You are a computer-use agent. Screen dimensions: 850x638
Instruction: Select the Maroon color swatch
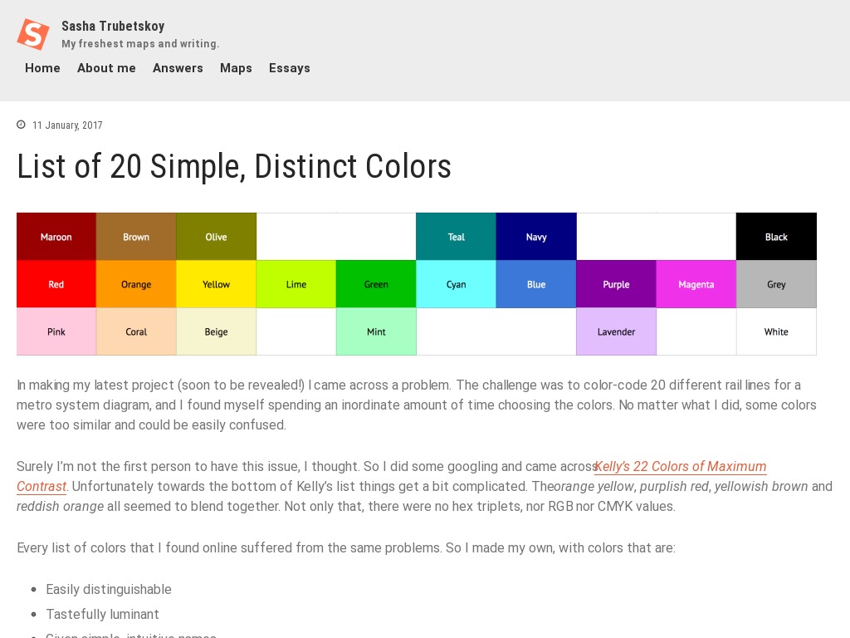point(56,237)
